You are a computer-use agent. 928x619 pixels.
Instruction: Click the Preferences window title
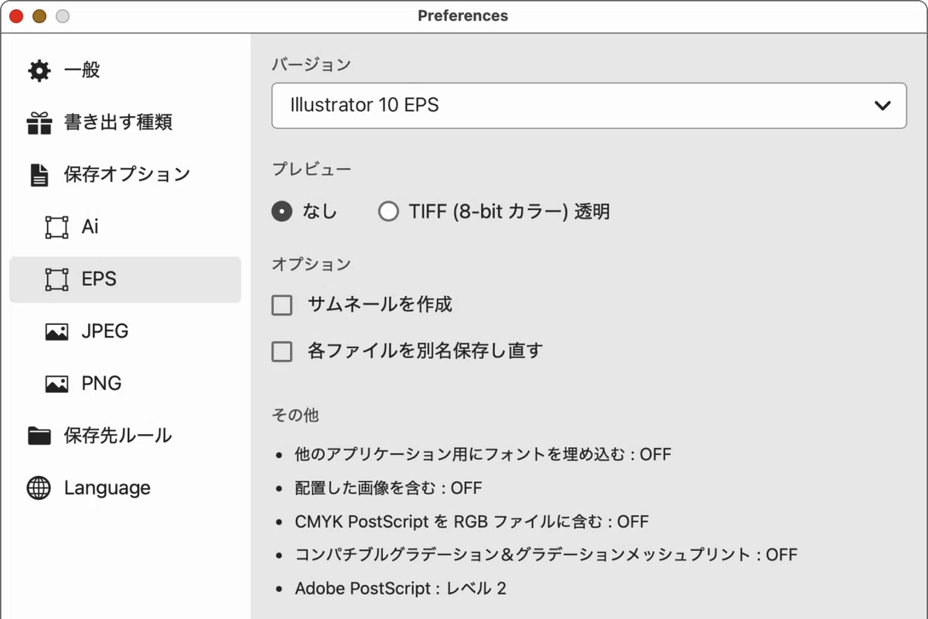pos(463,15)
